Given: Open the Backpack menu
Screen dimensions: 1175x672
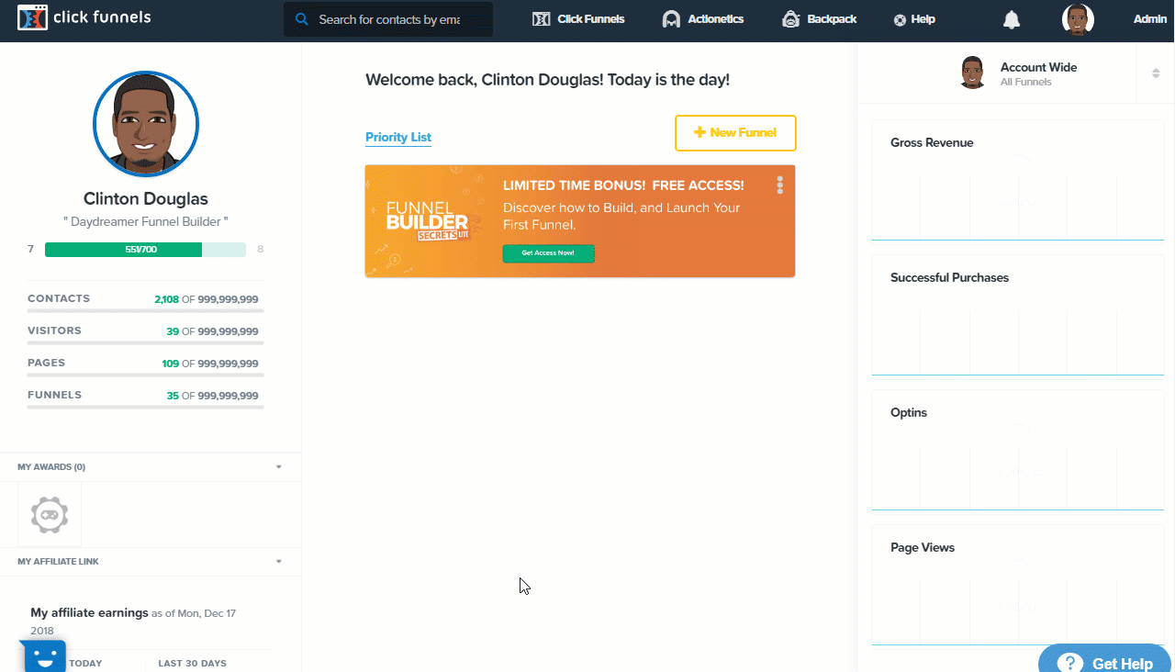Looking at the screenshot, I should point(819,19).
